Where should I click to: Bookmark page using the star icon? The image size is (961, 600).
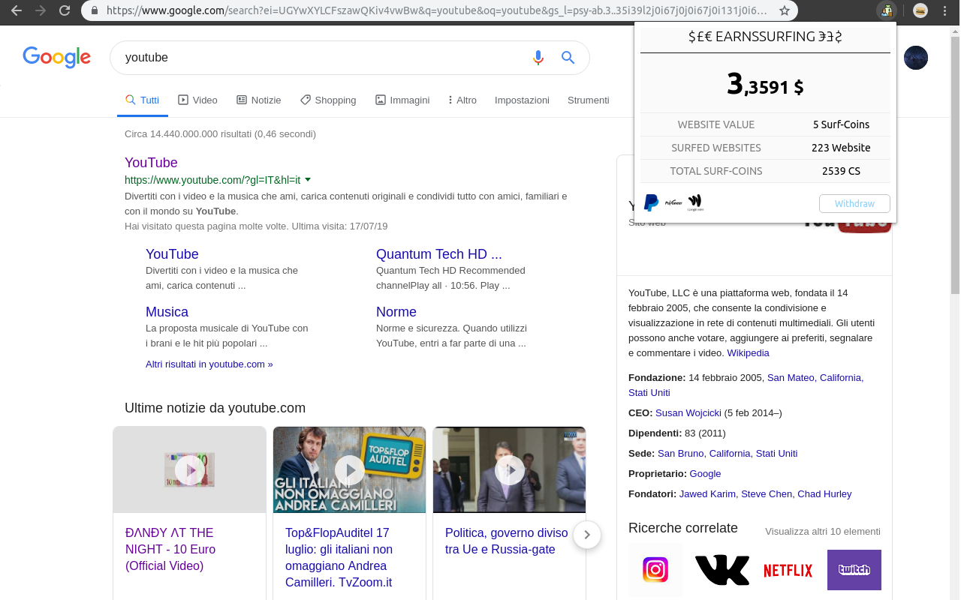785,10
